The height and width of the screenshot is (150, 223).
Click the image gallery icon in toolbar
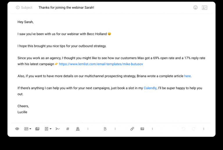pyautogui.click(x=37, y=129)
